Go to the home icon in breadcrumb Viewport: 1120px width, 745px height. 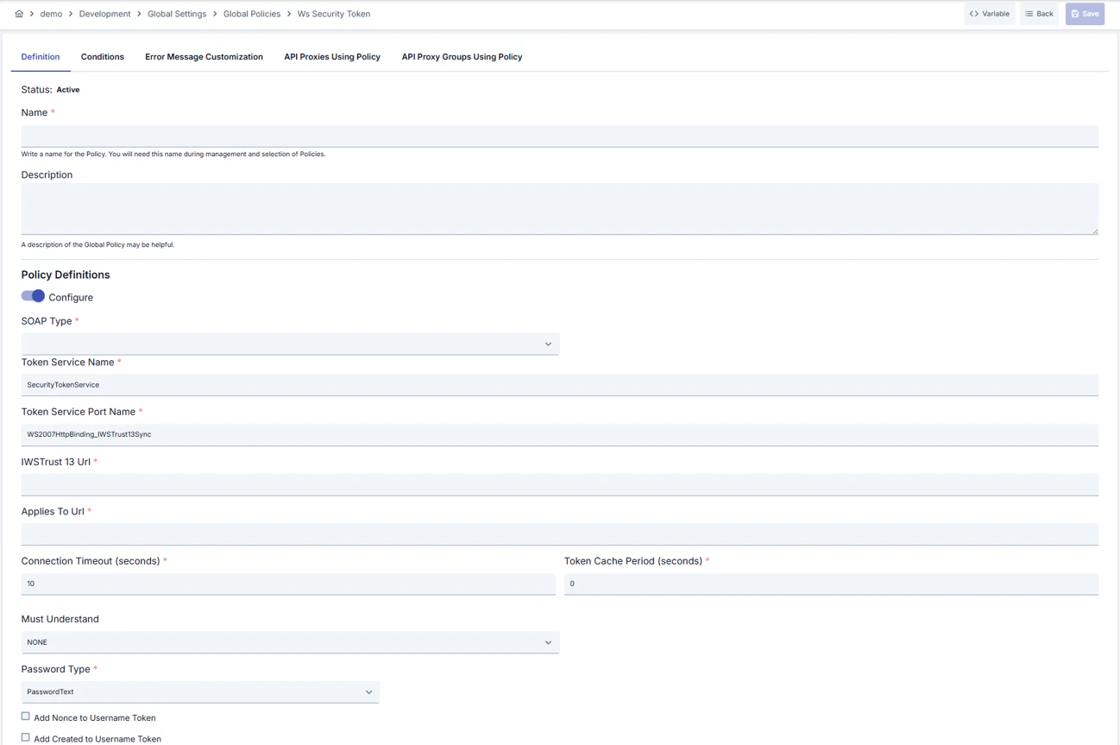click(x=19, y=14)
